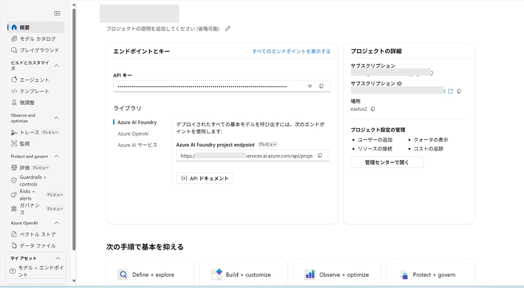The image size is (524, 288).
Task: Open Build + customize card
Action: point(243,273)
